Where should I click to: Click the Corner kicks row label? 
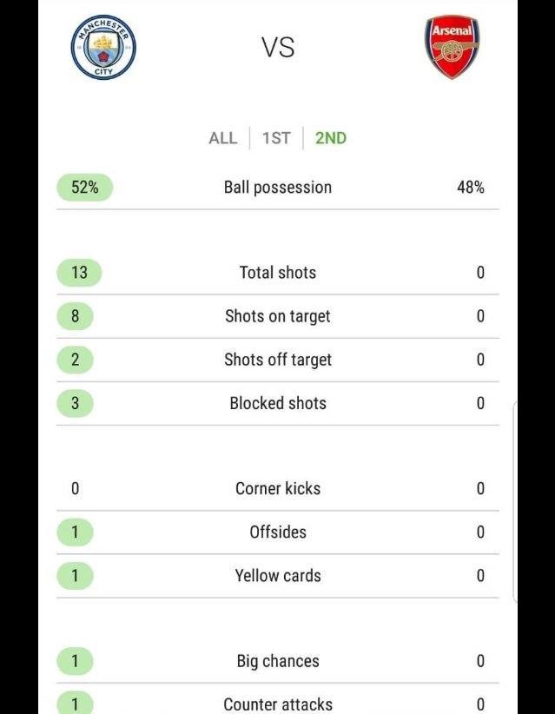[x=278, y=488]
